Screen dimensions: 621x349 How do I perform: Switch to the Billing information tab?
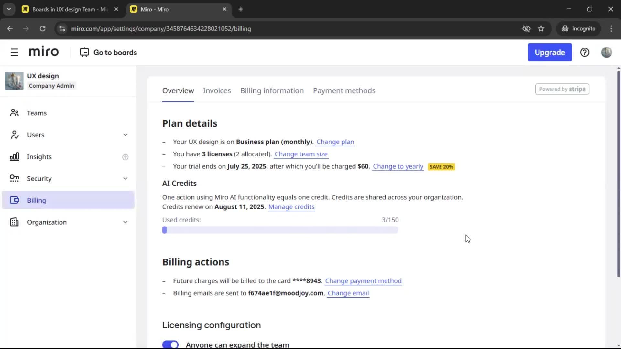coord(272,90)
